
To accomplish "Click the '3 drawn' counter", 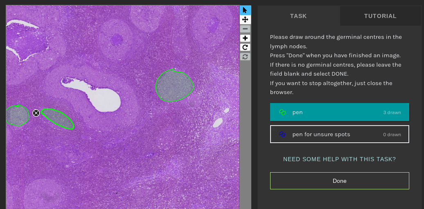I will click(392, 112).
